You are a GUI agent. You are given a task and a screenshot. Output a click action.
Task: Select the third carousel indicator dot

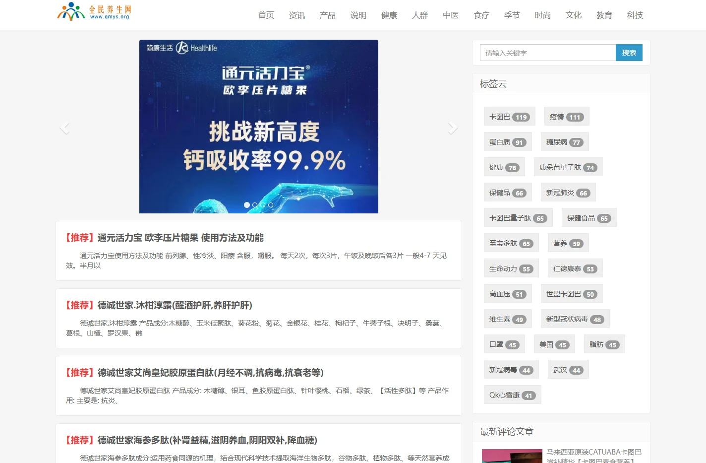pos(263,205)
